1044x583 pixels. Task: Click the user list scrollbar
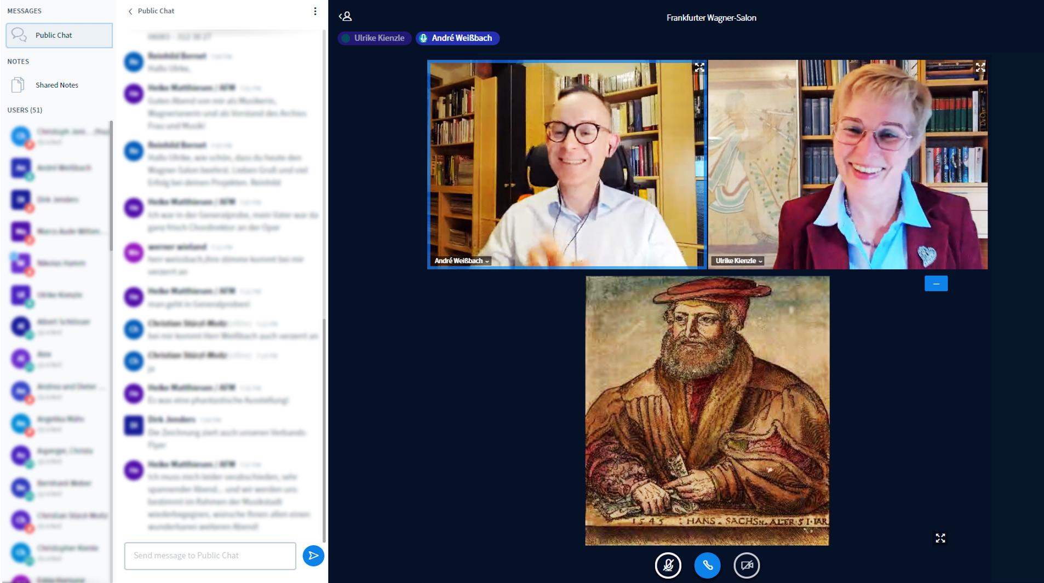111,186
